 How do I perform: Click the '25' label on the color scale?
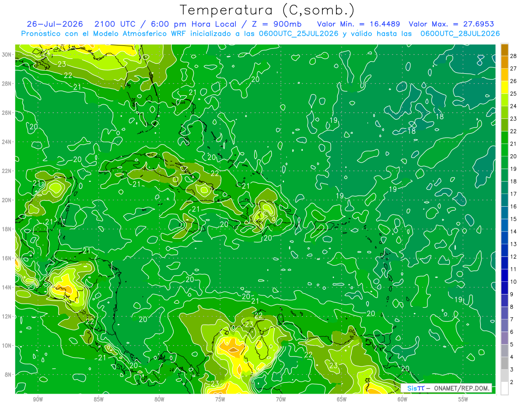coord(514,93)
